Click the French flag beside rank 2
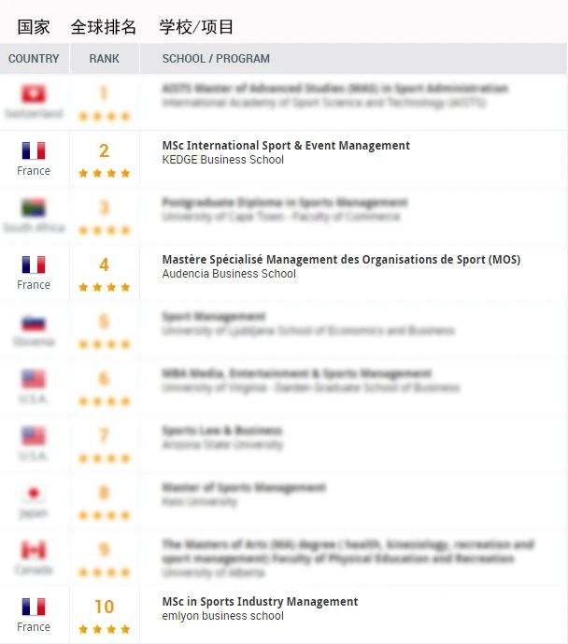Viewport: 568px width, 644px height. (x=34, y=150)
